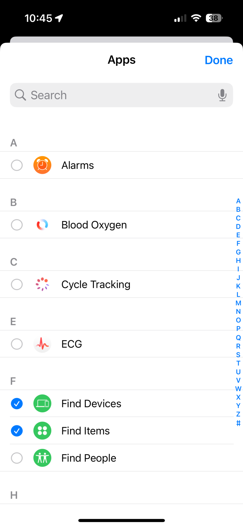The width and height of the screenshot is (243, 527).
Task: Select the Find People radio circle
Action: pos(17,458)
